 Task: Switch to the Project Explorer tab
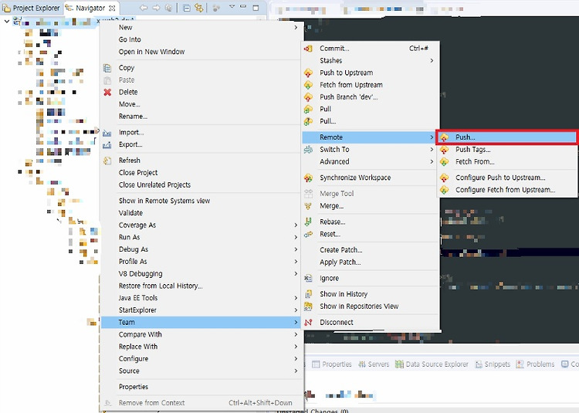(x=32, y=8)
